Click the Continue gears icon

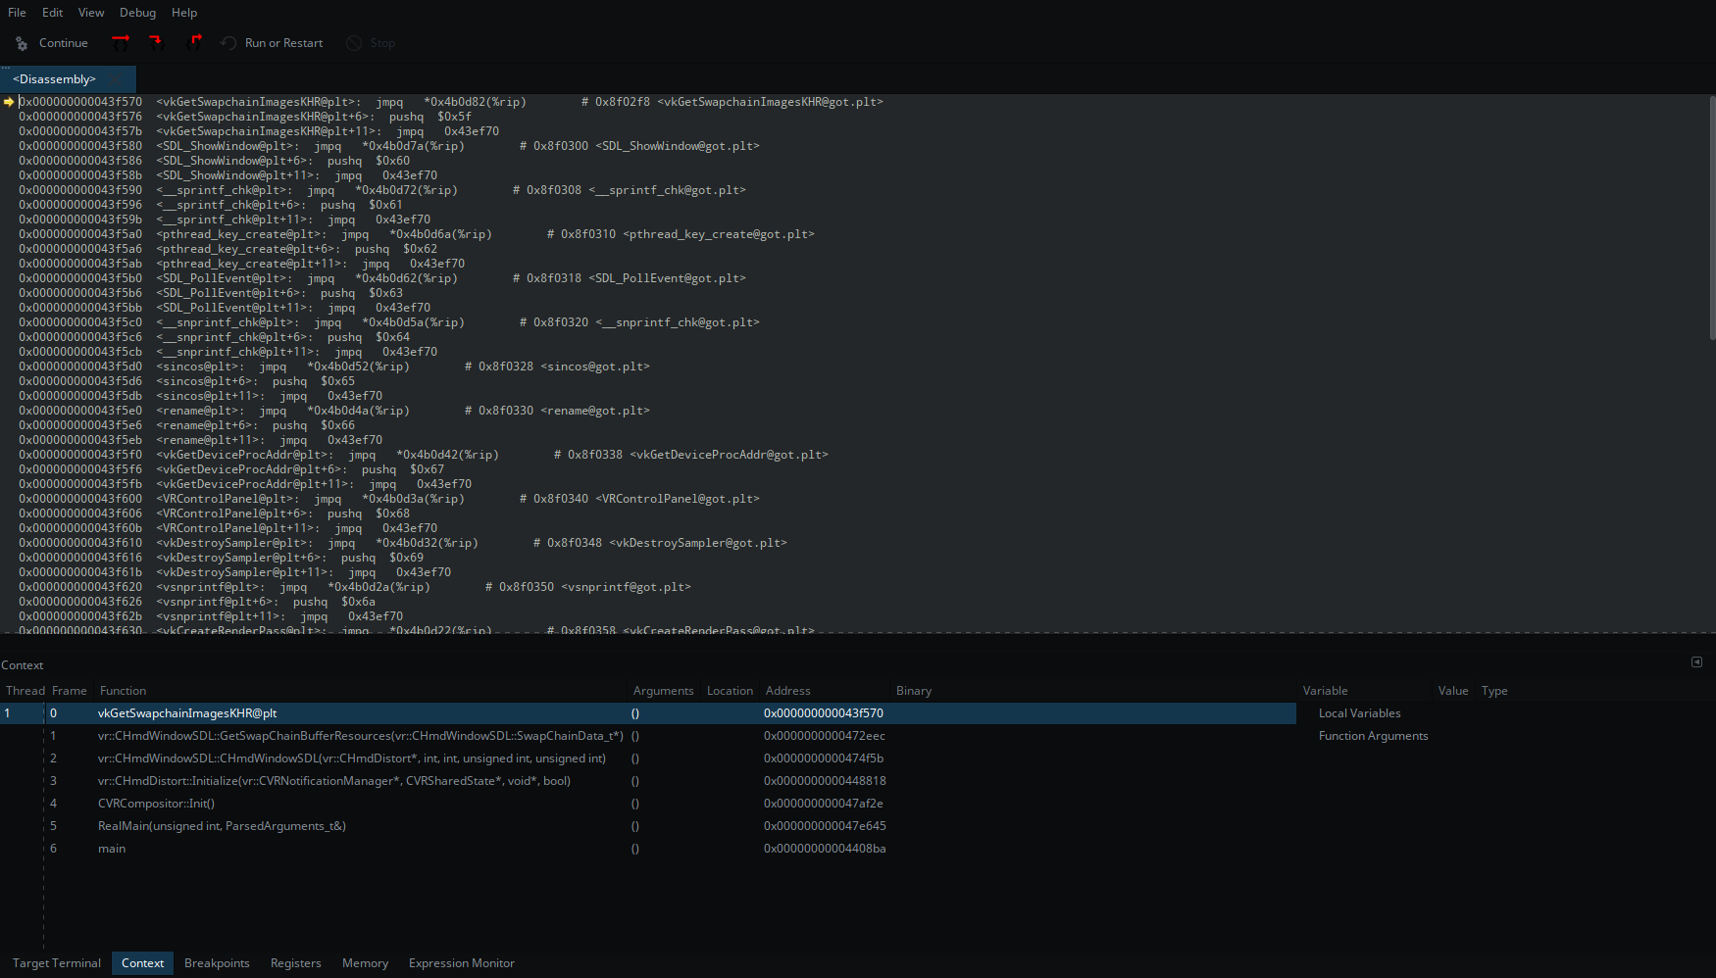pos(21,43)
